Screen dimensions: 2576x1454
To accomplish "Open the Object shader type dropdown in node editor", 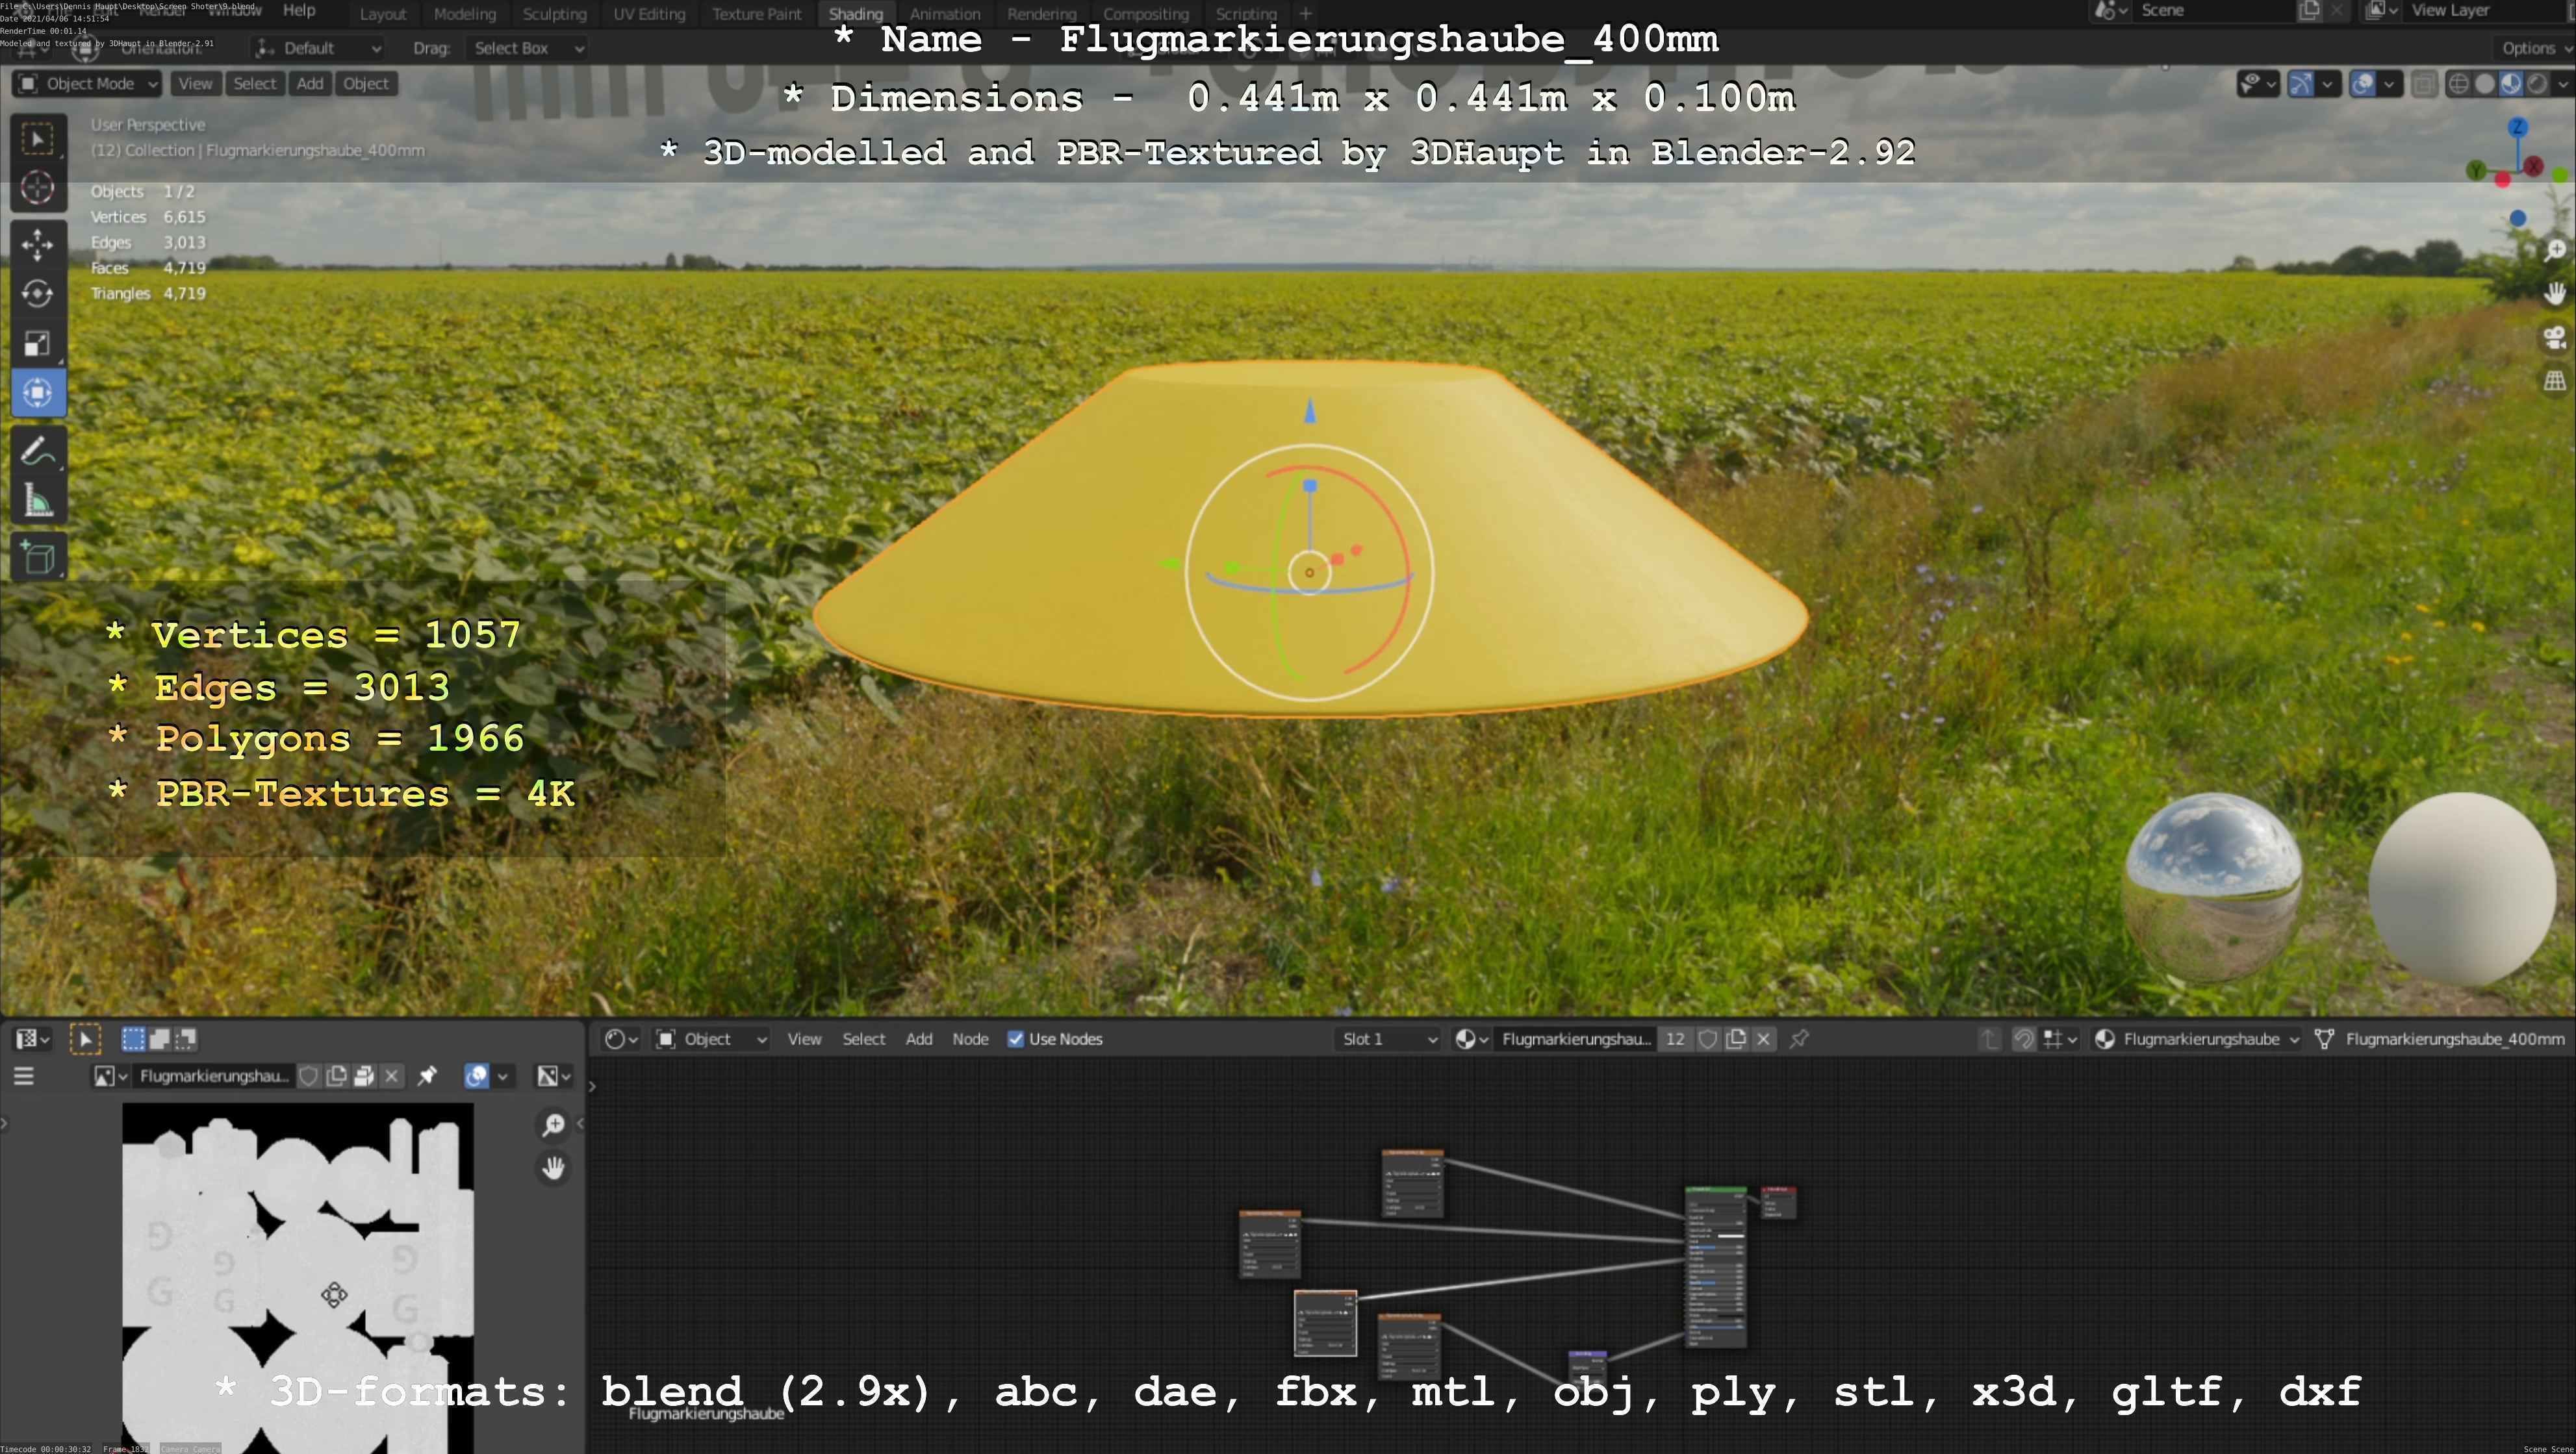I will [712, 1039].
